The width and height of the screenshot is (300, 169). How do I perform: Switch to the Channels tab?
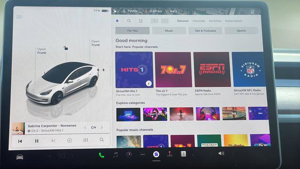199,21
